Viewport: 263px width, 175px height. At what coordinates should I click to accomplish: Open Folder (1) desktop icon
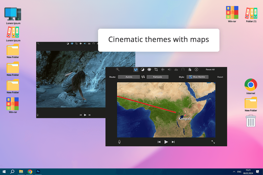(x=251, y=15)
